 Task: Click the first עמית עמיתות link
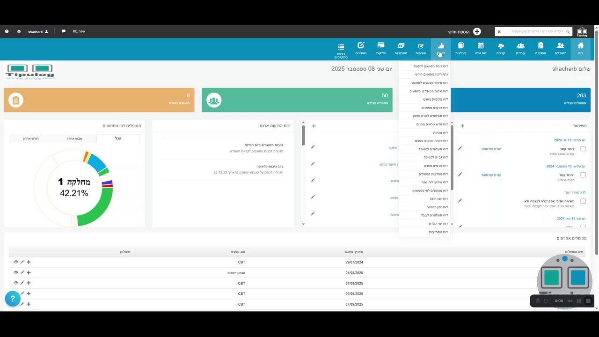(x=491, y=149)
